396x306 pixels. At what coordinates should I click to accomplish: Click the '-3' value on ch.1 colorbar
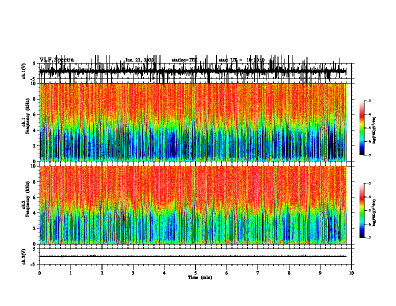click(368, 100)
